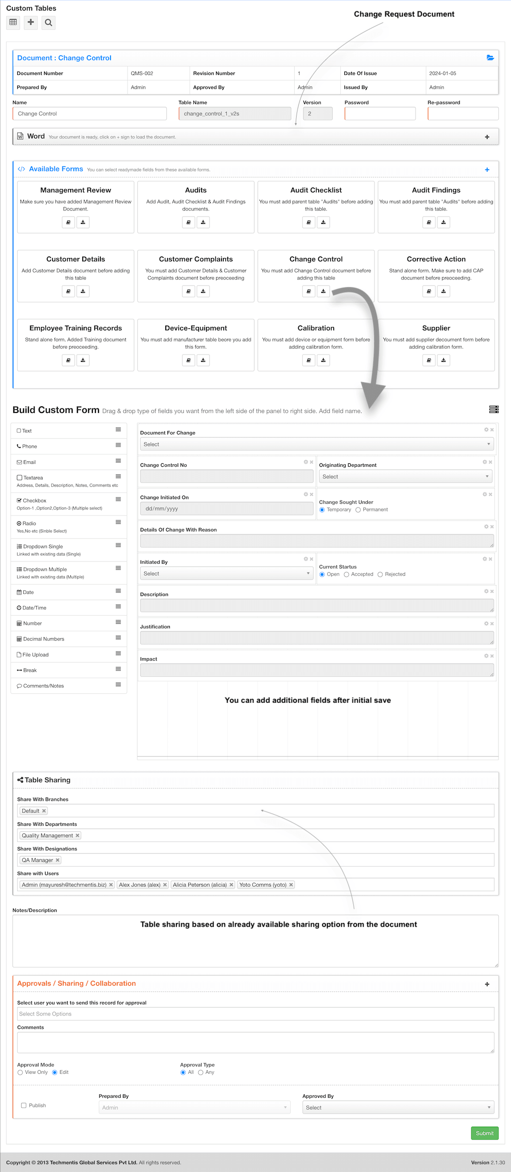Click the Password input field
This screenshot has height=1172, width=511.
[x=380, y=114]
